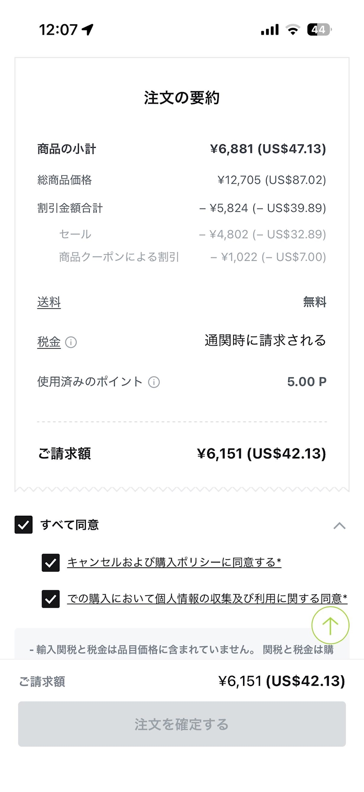This screenshot has width=364, height=792.
Task: Tap the info icon beside 使用済みのポイント
Action: click(154, 382)
